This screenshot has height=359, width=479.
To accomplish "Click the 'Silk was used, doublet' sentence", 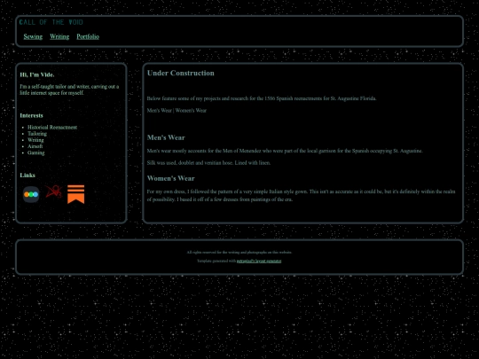I will point(208,163).
